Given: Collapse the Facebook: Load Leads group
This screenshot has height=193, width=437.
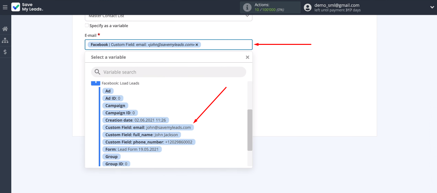Looking at the screenshot, I should click(x=95, y=83).
